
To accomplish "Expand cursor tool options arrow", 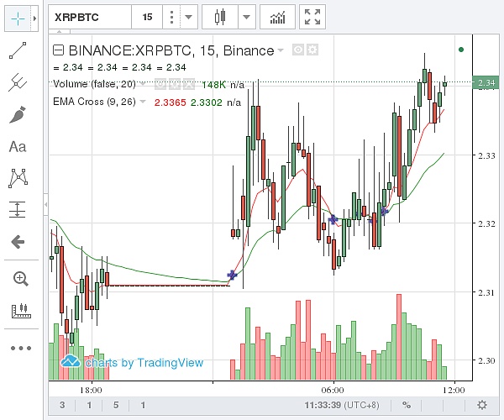I will [x=34, y=18].
